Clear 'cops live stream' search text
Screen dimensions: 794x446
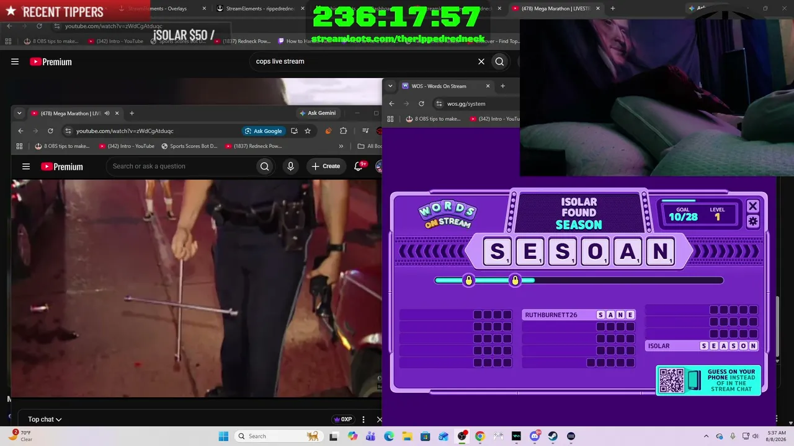[481, 61]
